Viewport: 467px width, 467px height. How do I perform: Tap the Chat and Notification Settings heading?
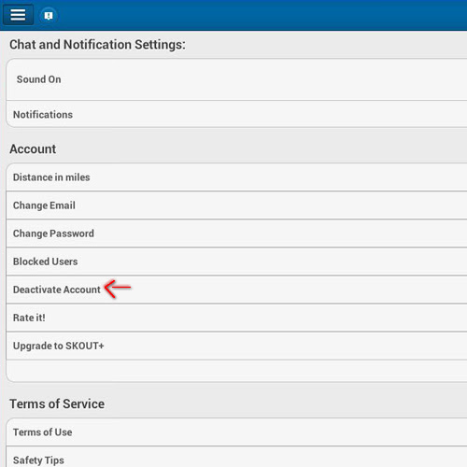tap(97, 45)
